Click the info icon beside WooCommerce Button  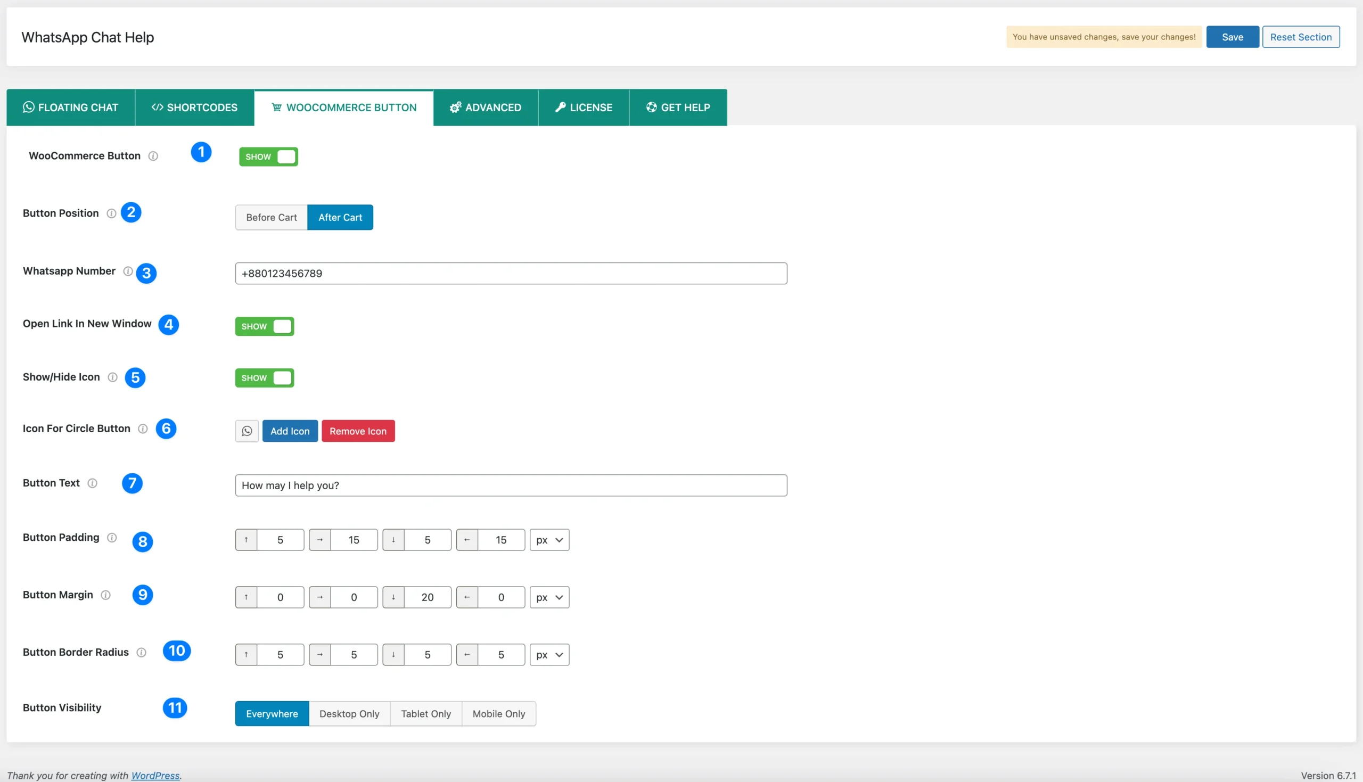(x=153, y=157)
